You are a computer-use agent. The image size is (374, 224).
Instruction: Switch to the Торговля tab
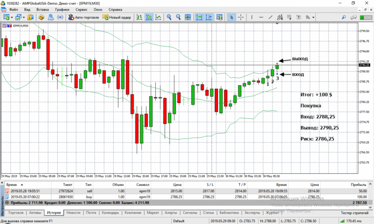[x=16, y=213]
